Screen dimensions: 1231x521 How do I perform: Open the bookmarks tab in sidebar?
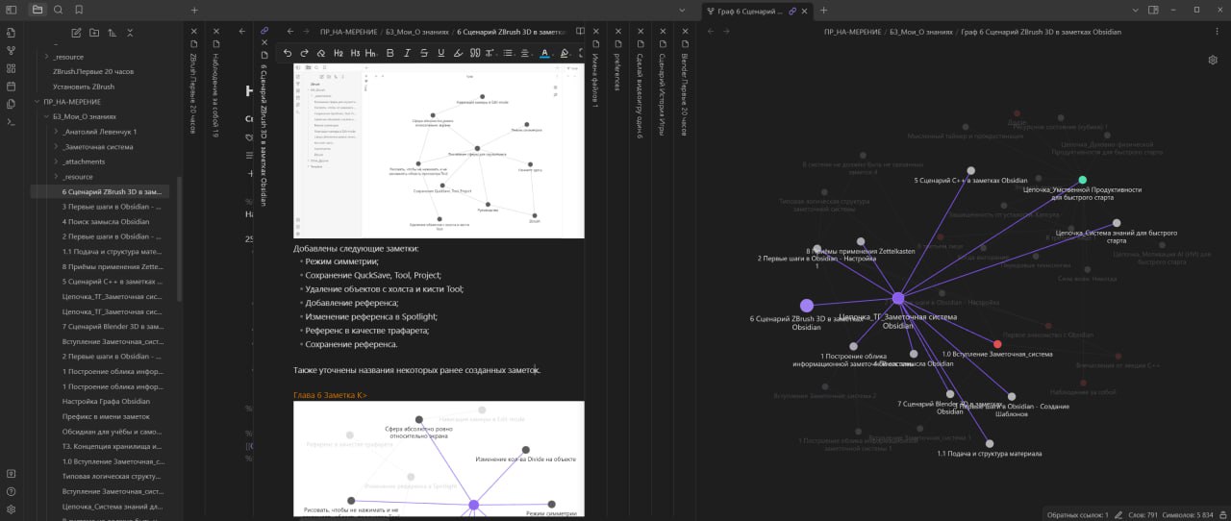78,10
